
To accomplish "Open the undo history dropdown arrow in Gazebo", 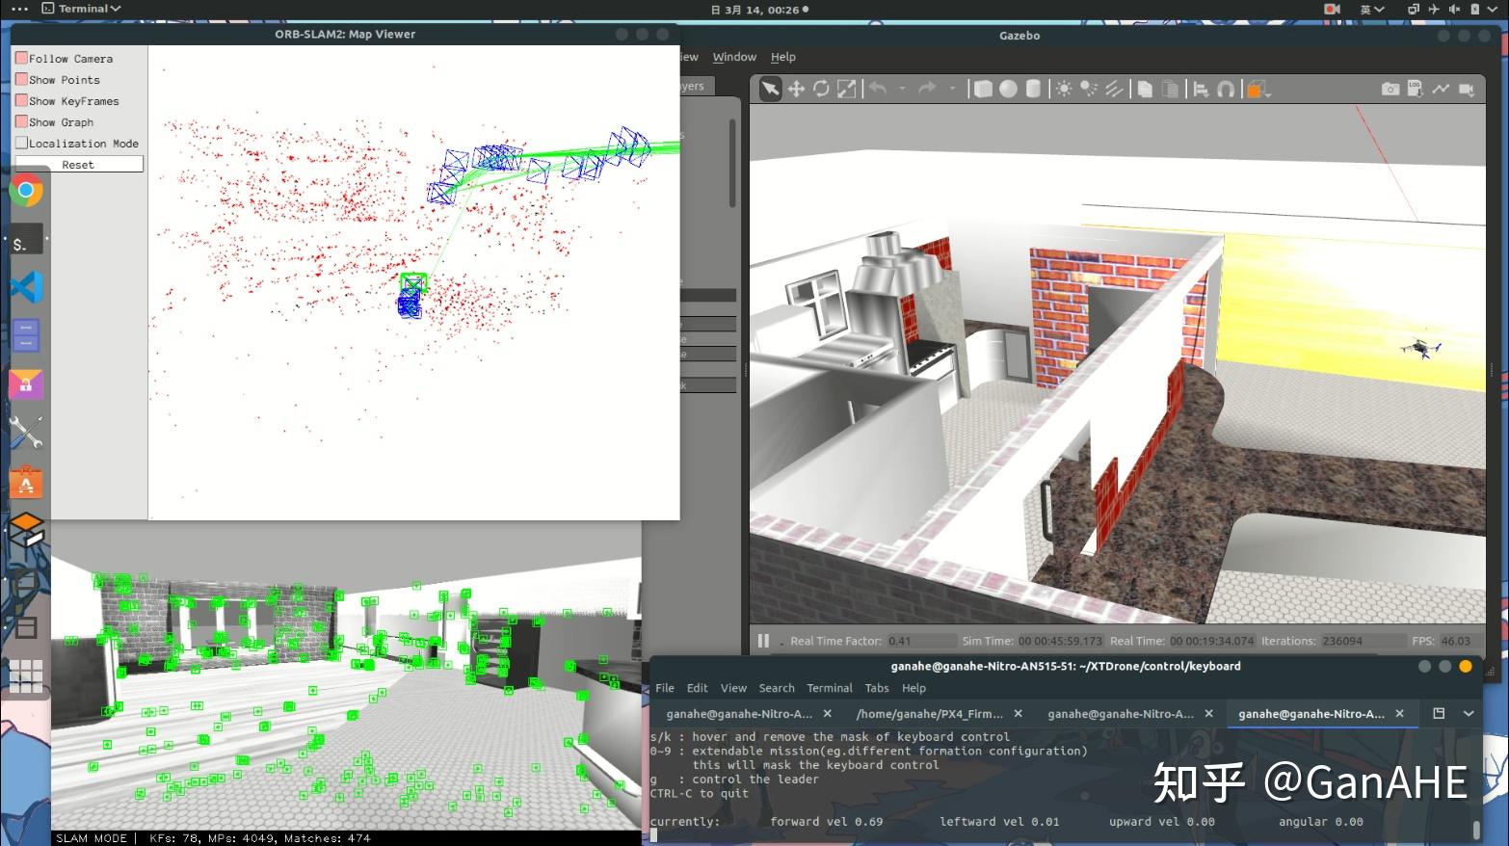I will coord(902,90).
